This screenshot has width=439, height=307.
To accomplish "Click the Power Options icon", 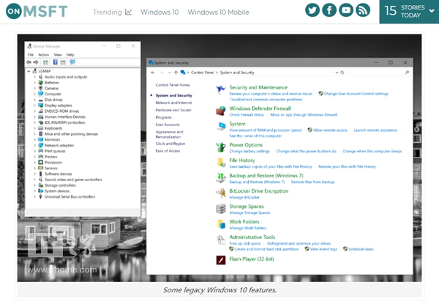I will click(x=221, y=147).
